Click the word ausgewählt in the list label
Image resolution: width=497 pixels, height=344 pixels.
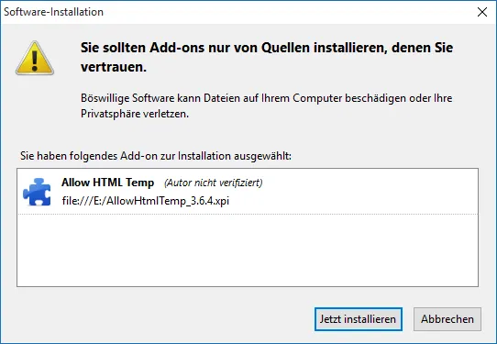coord(262,156)
